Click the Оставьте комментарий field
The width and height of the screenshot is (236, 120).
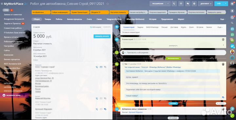click(x=173, y=32)
